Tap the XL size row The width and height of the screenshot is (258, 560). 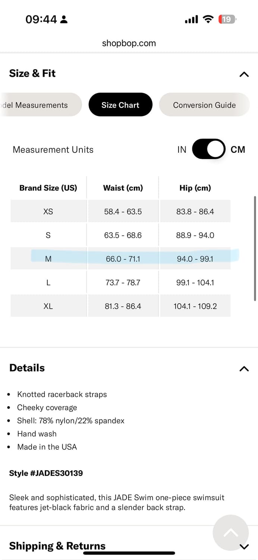coord(120,306)
